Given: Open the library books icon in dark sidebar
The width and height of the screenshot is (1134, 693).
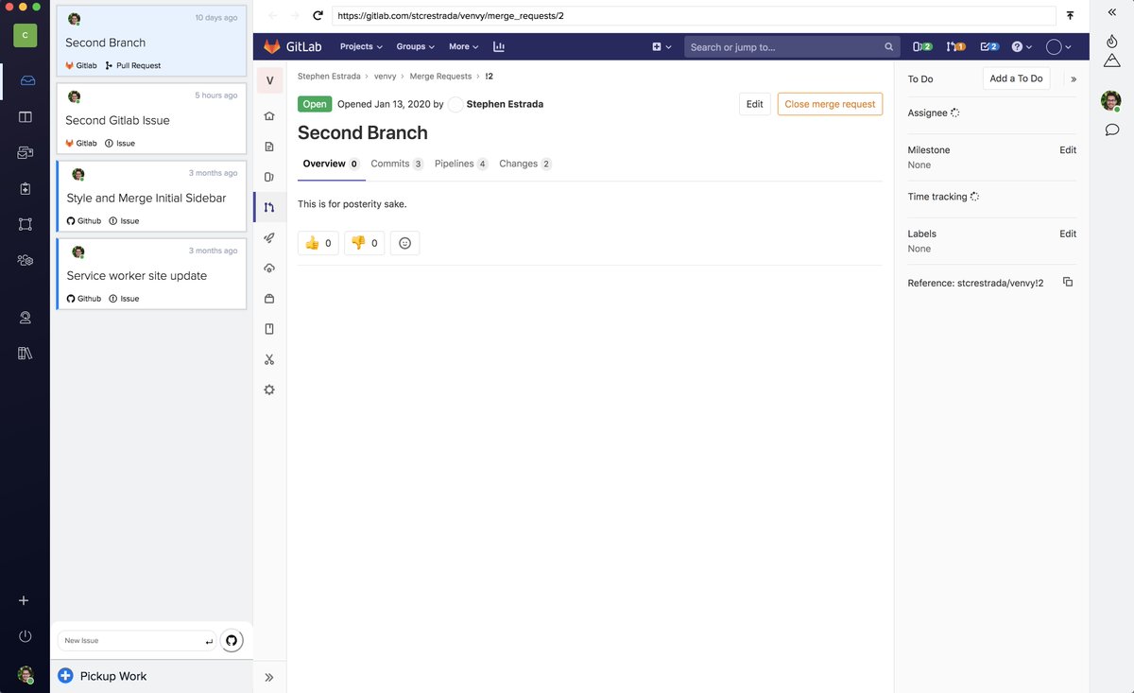Looking at the screenshot, I should coord(26,353).
